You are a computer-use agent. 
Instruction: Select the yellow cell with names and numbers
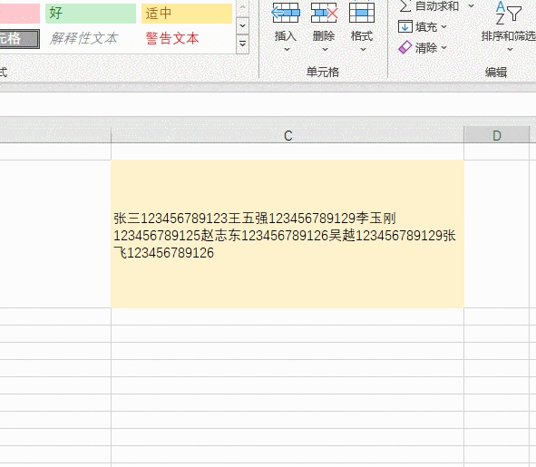[287, 234]
